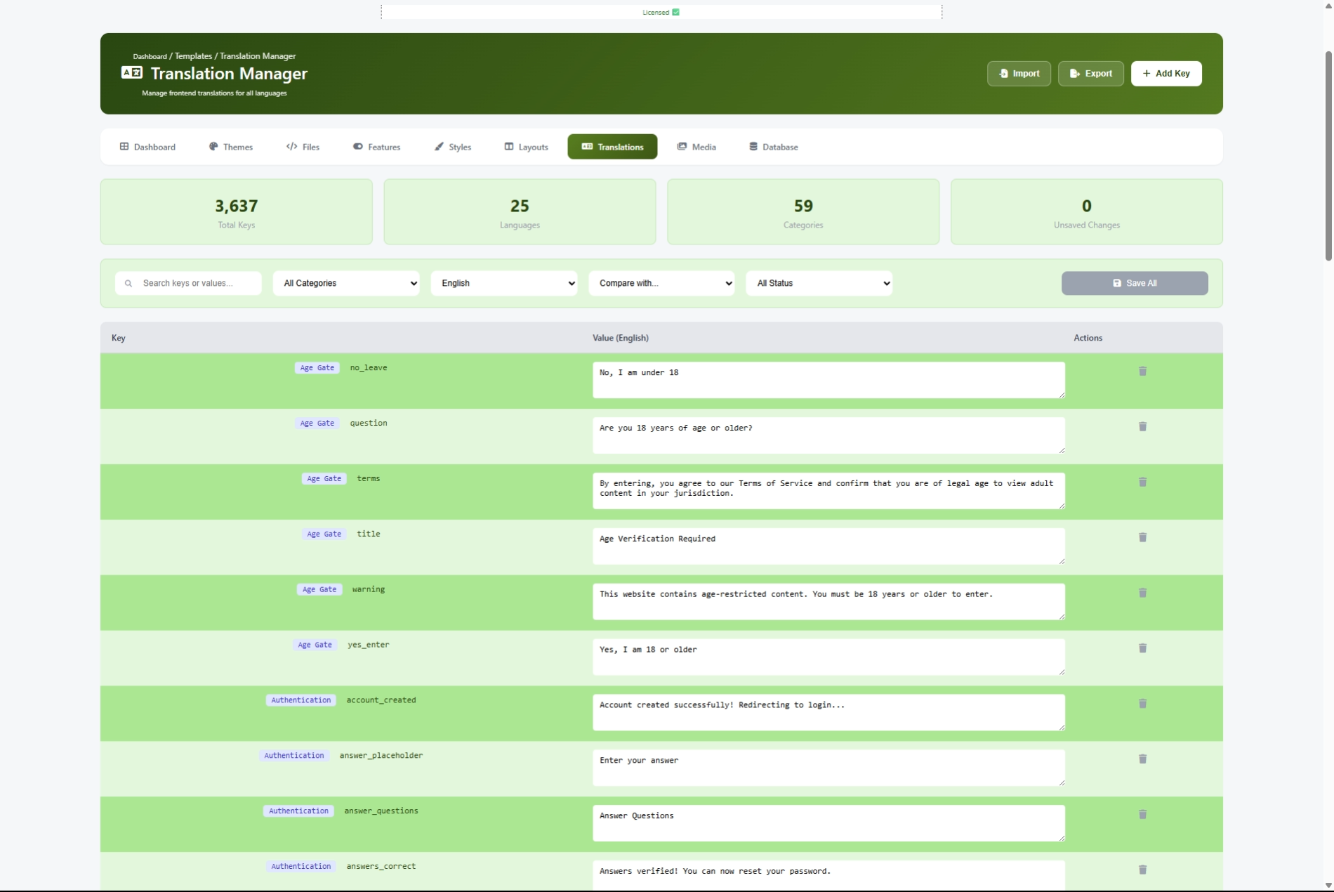Open the Database tab
The image size is (1334, 892).
pyautogui.click(x=773, y=147)
